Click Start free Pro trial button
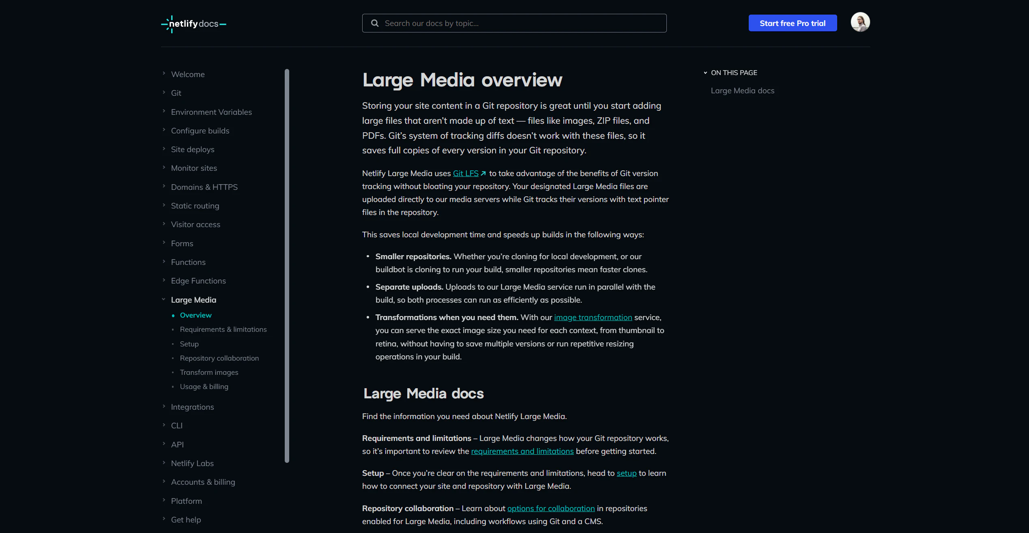Image resolution: width=1029 pixels, height=533 pixels. pyautogui.click(x=793, y=23)
